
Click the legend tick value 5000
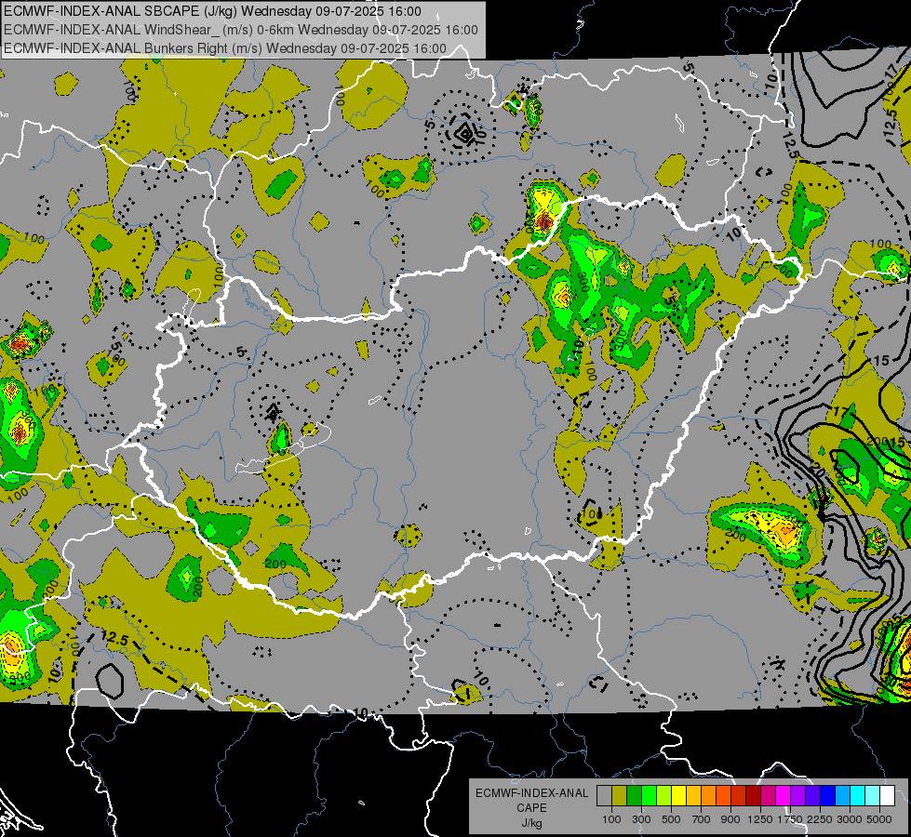click(x=879, y=819)
